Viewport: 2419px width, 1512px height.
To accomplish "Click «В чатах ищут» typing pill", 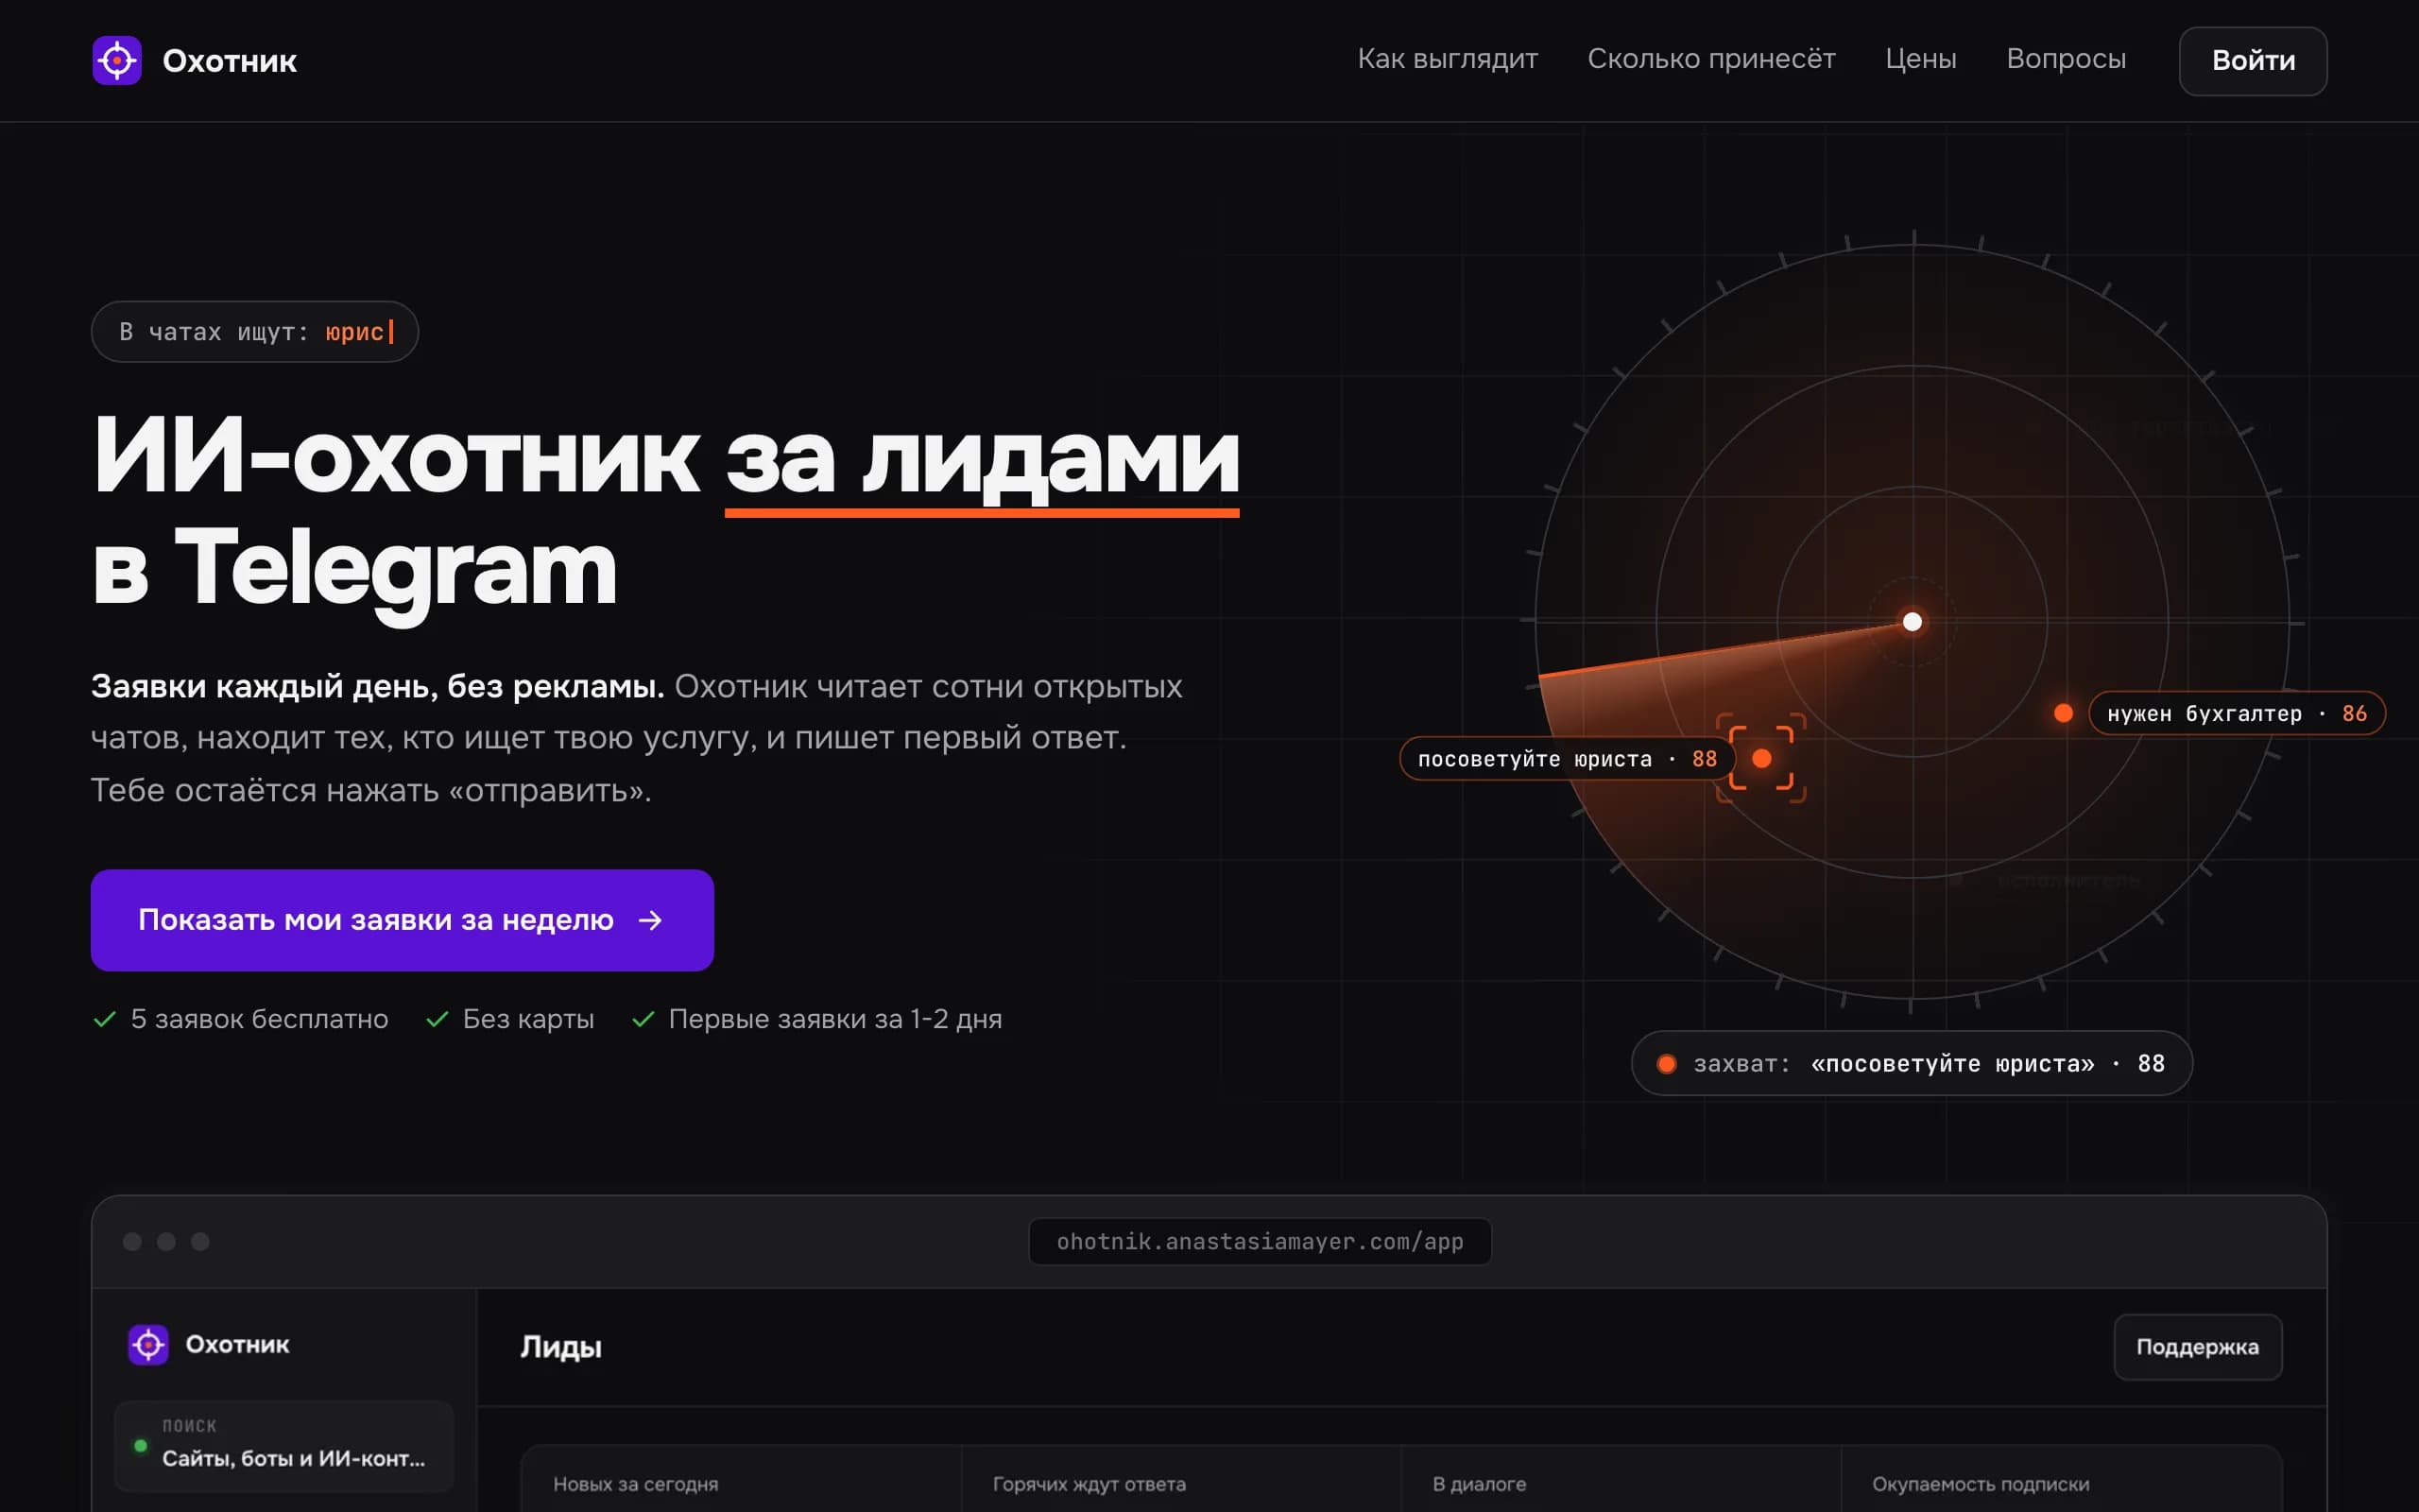I will coord(255,331).
